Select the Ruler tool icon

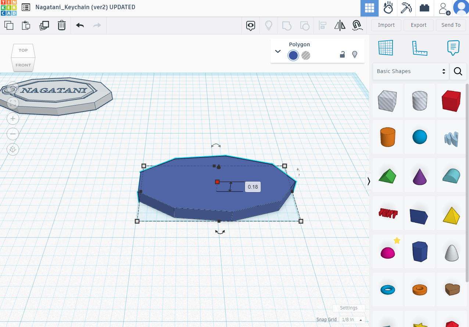(x=420, y=48)
